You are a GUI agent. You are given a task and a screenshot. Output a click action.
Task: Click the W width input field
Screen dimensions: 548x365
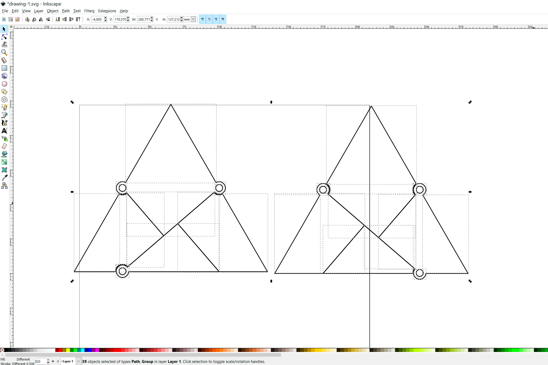pyautogui.click(x=144, y=19)
